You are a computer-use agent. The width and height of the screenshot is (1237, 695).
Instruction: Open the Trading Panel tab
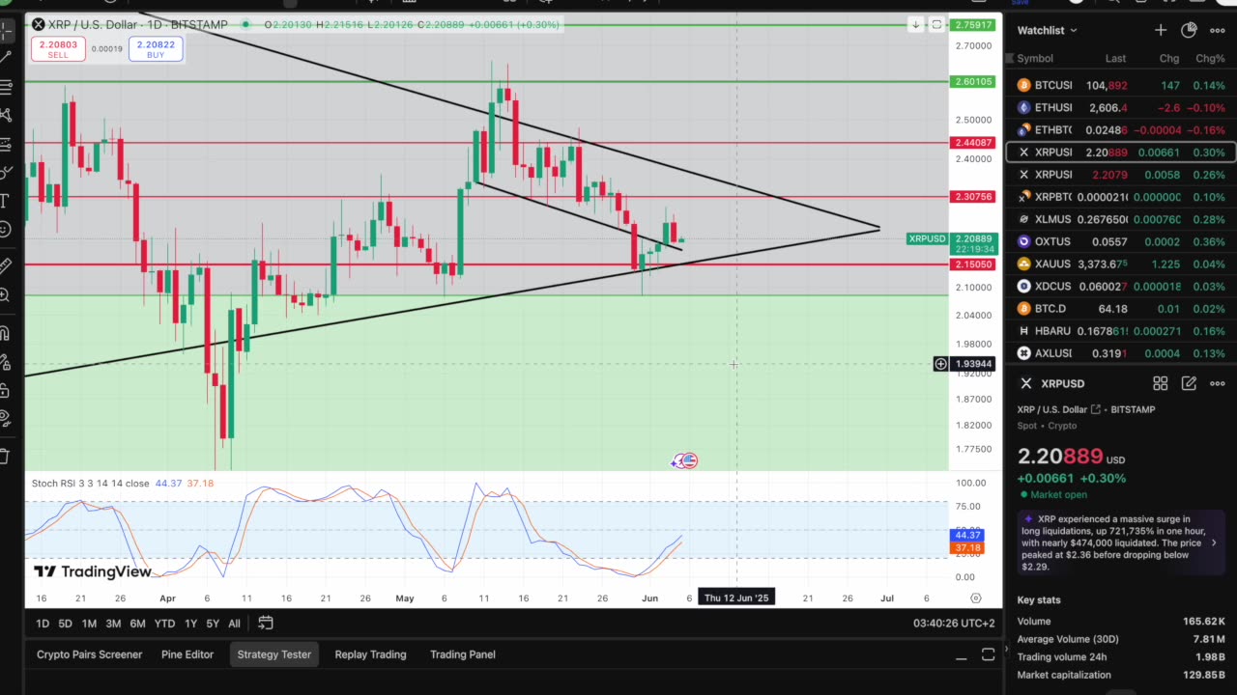tap(463, 654)
